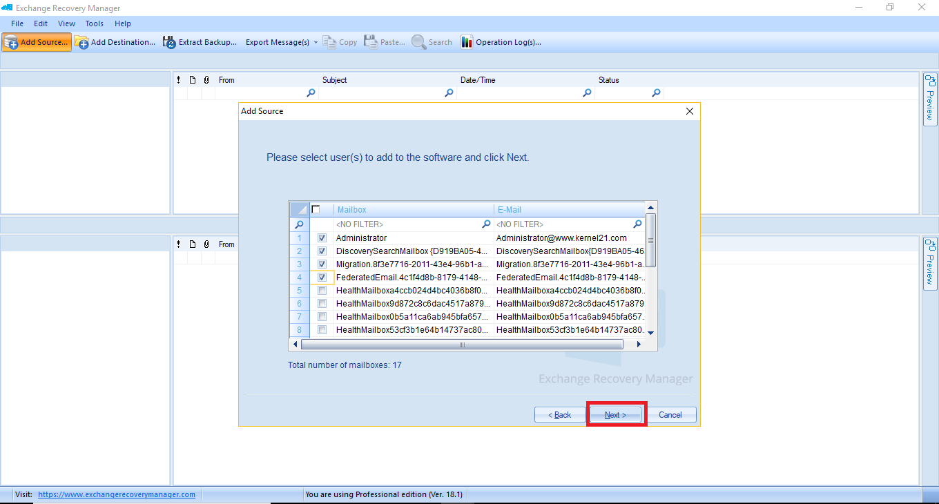Uncheck the Migration.8f3e7716 row checkbox

pyautogui.click(x=322, y=264)
